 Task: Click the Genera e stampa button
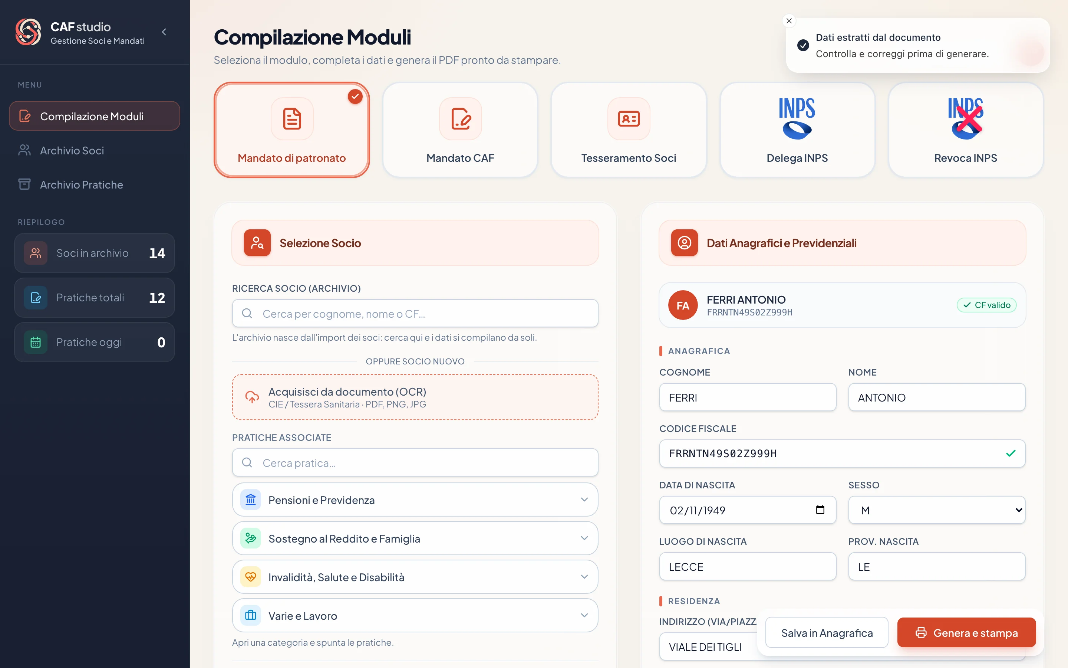tap(966, 633)
